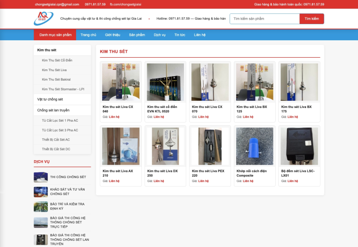This screenshot has height=247, width=358.
Task: Click Kim thu sét Liva CX 070 image
Action: (x=210, y=82)
